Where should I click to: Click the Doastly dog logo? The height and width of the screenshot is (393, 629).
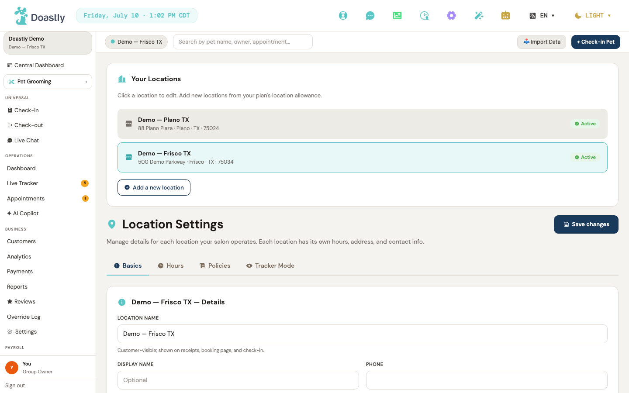pyautogui.click(x=21, y=16)
